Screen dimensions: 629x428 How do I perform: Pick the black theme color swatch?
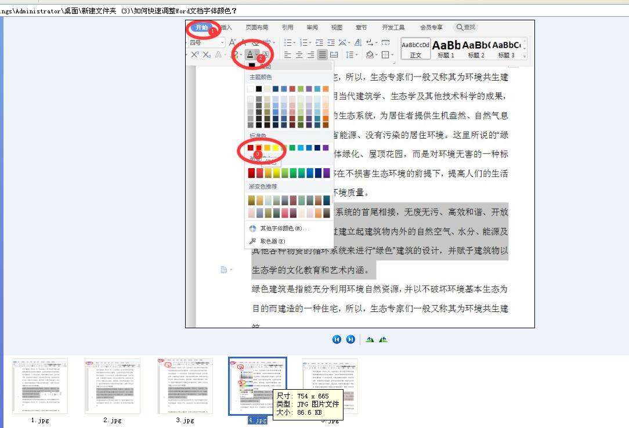[259, 89]
